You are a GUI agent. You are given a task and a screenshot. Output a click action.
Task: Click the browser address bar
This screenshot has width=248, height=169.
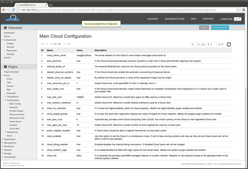127,10
